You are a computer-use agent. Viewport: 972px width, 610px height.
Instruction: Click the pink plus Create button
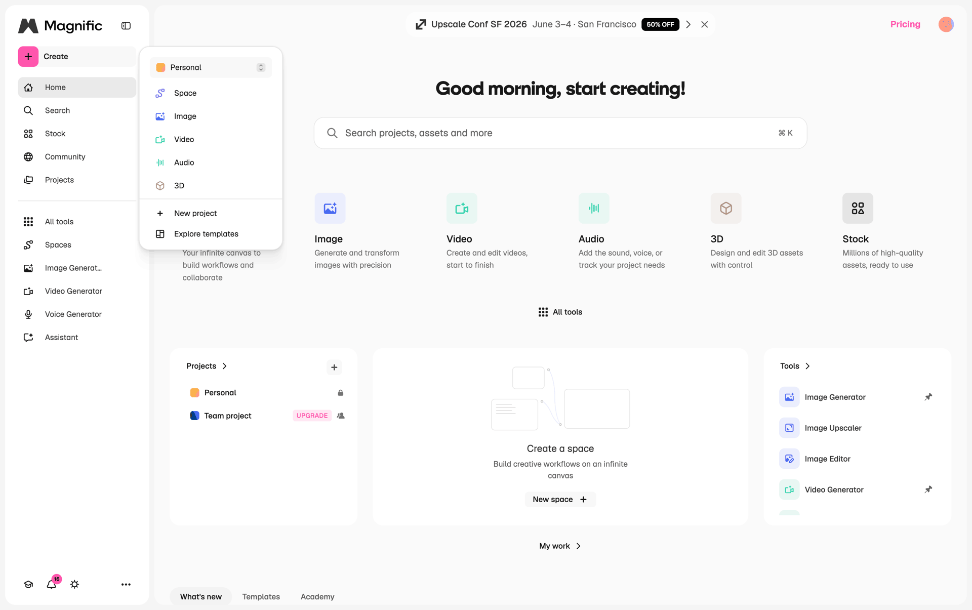click(x=28, y=56)
